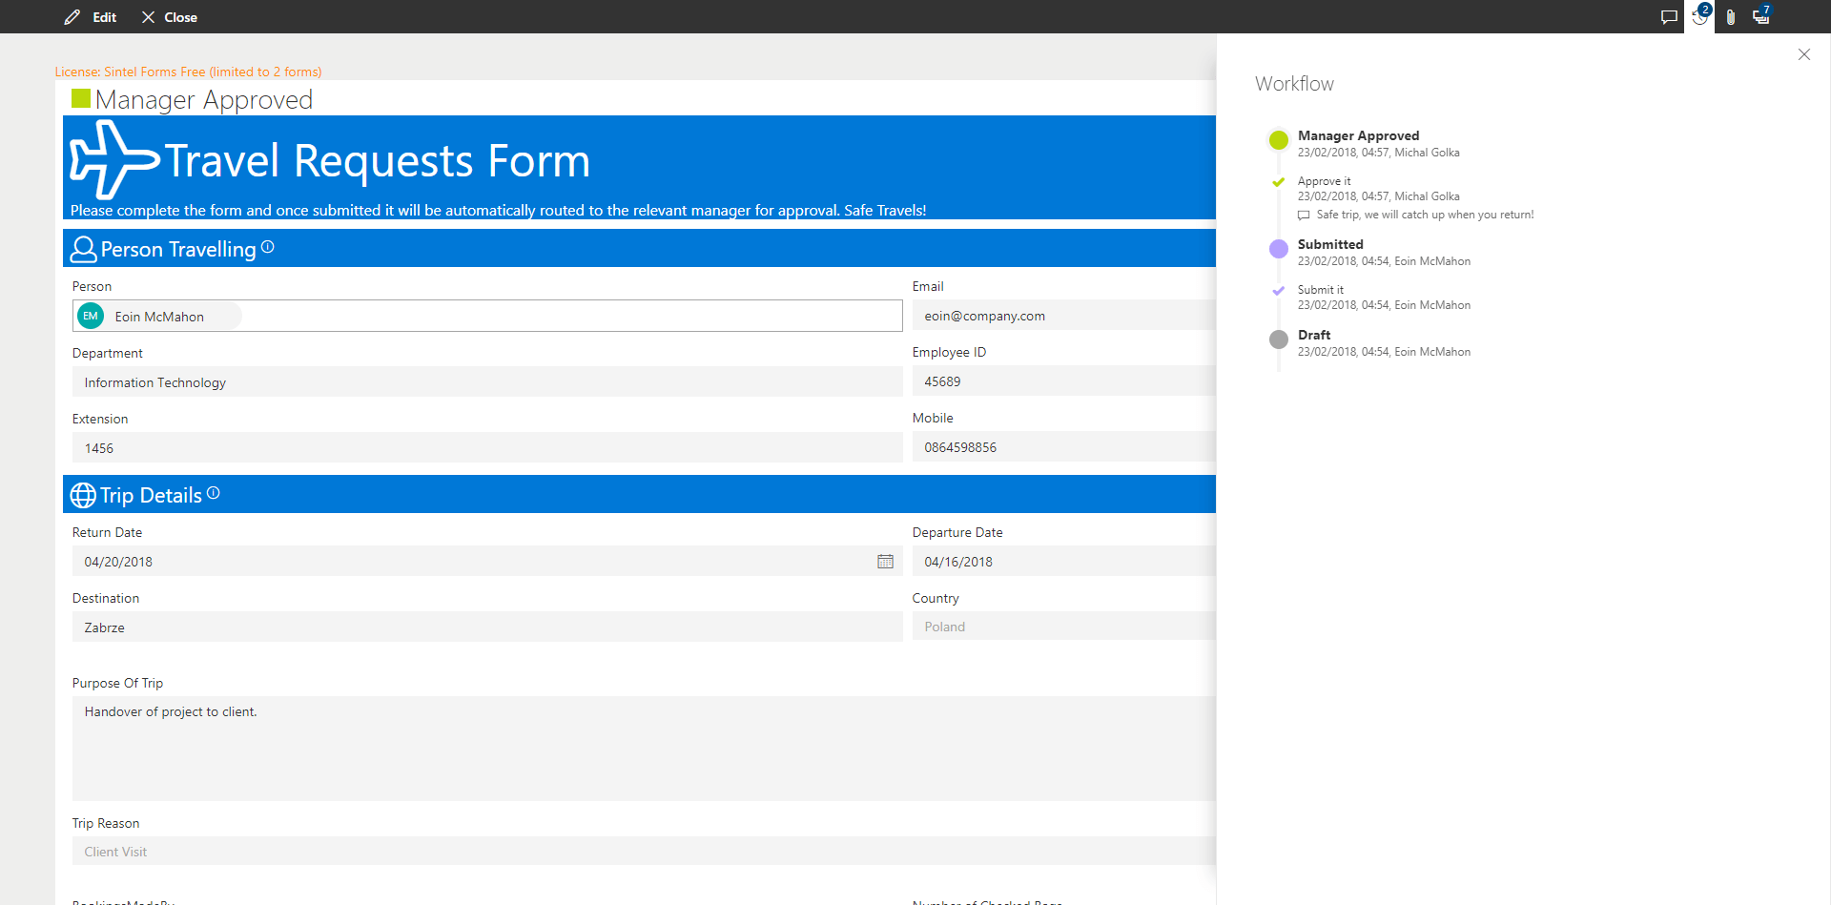Click the Person field with Eoin McMahon

click(x=487, y=316)
